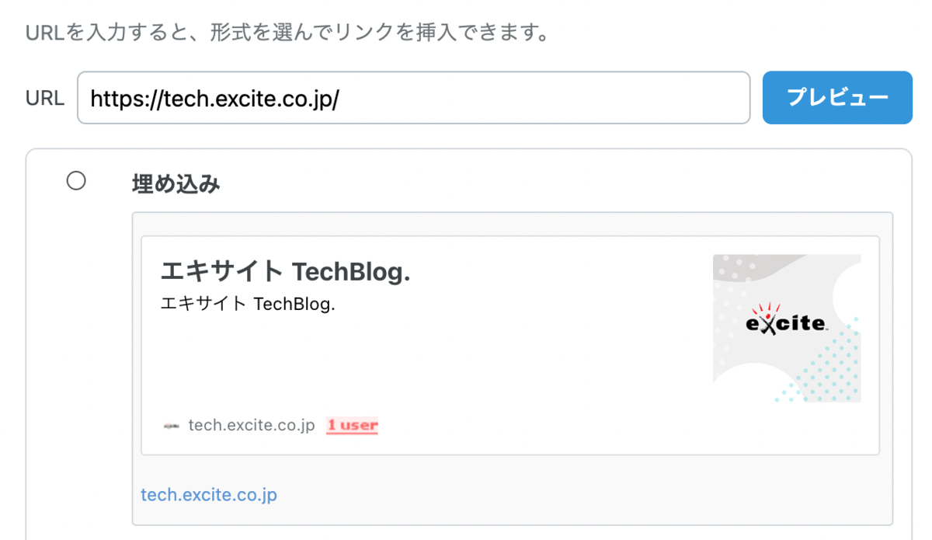
Task: Click the URL label beside the field
Action: [44, 97]
